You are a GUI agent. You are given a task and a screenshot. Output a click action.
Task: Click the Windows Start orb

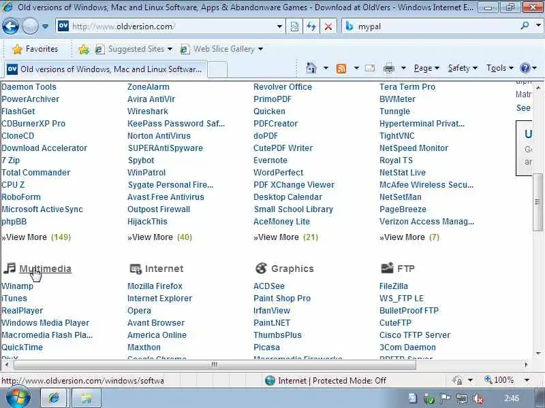[x=18, y=398]
